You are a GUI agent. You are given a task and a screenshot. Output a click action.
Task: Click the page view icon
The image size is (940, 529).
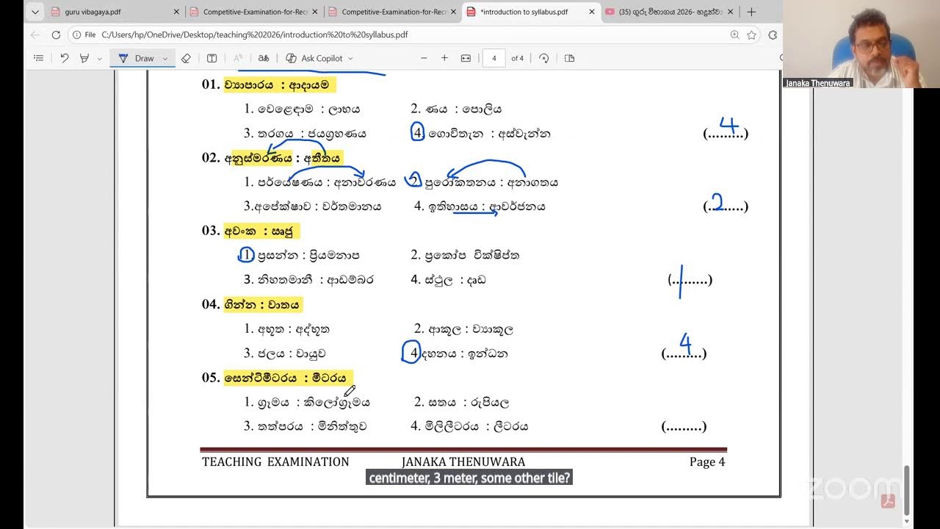pos(569,58)
